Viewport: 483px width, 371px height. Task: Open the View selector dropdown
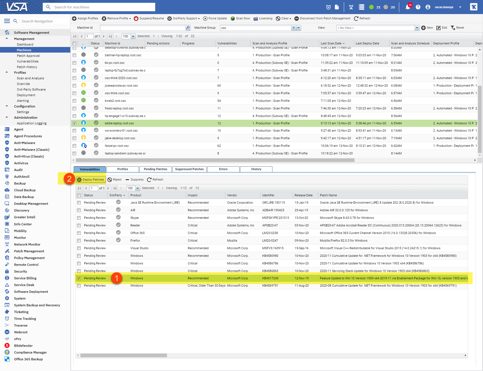pyautogui.click(x=417, y=28)
